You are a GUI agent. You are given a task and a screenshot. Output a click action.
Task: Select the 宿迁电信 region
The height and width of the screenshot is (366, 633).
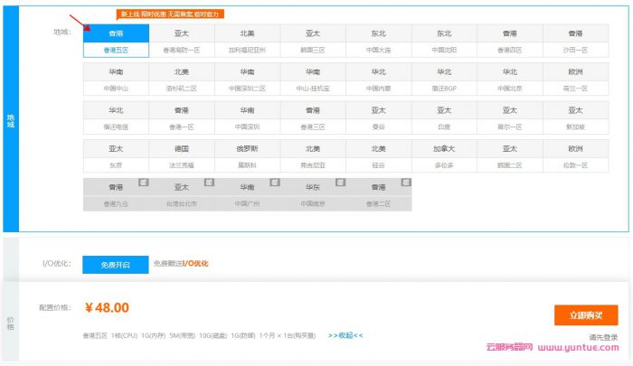coord(116,117)
